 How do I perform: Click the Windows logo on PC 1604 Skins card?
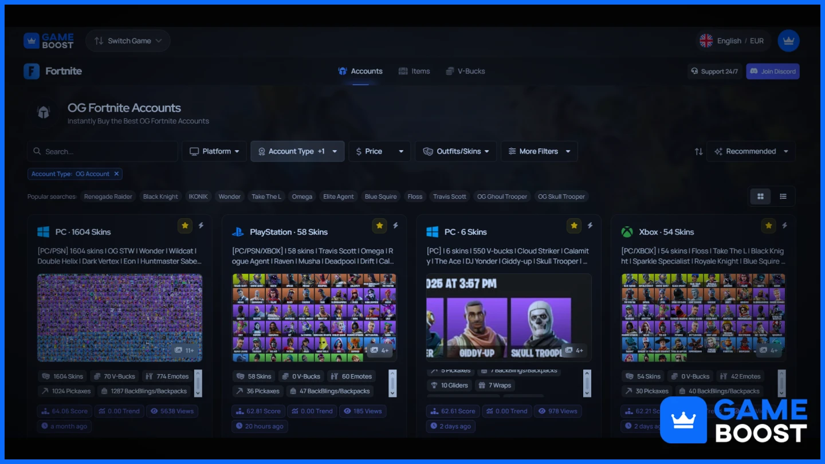[44, 232]
